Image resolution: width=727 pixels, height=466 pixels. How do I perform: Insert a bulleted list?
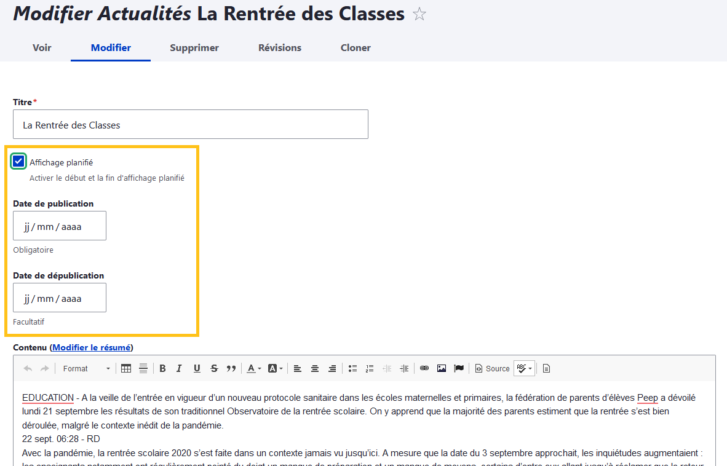tap(352, 368)
